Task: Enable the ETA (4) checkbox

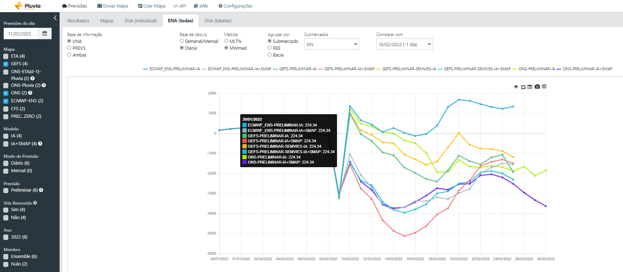Action: (6, 56)
